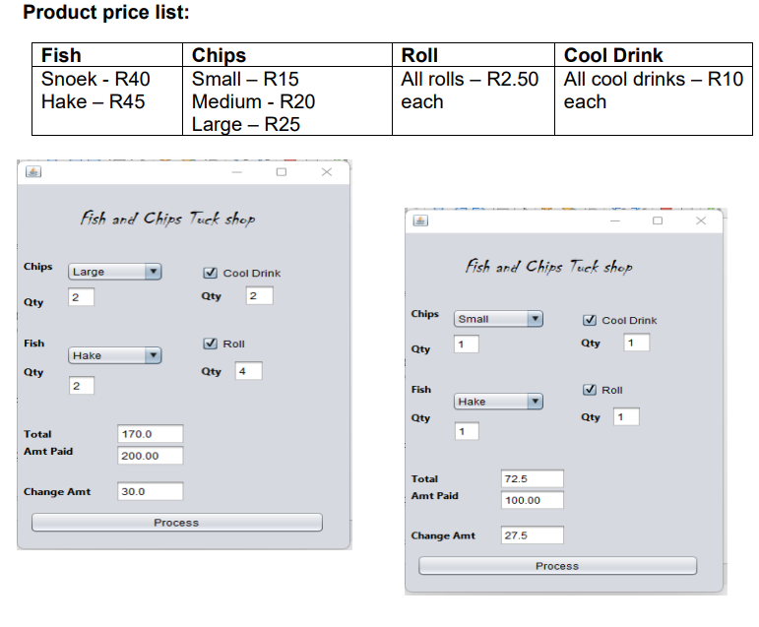Click 'All cool drinks – R10' cell text
This screenshot has height=627, width=759.
point(654,79)
